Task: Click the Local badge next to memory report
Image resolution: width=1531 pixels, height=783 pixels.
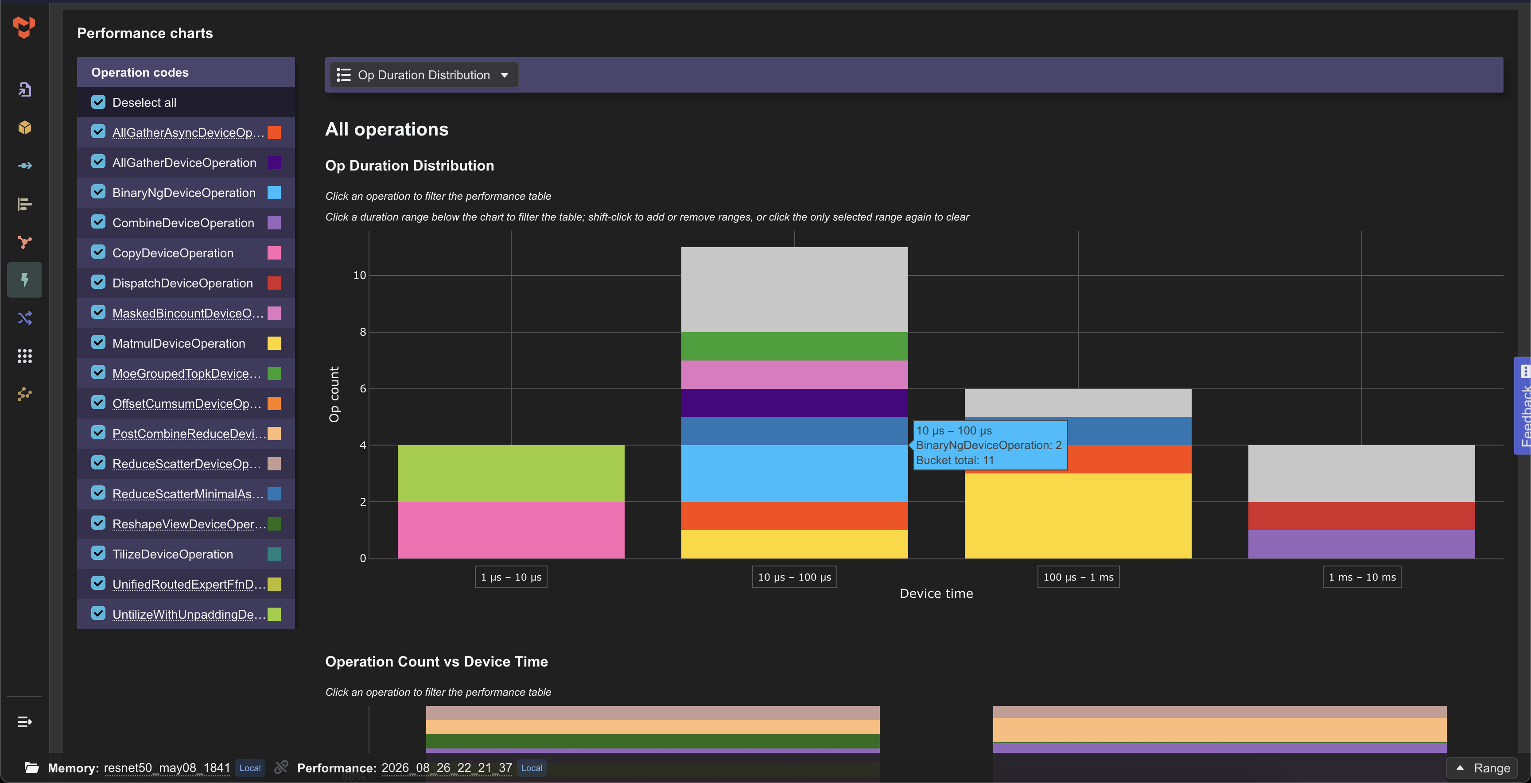Action: [x=250, y=767]
